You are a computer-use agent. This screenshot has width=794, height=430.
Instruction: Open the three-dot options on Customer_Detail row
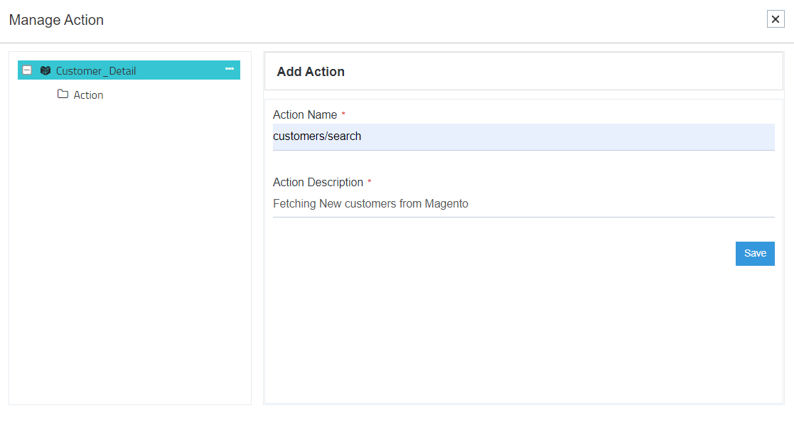230,69
